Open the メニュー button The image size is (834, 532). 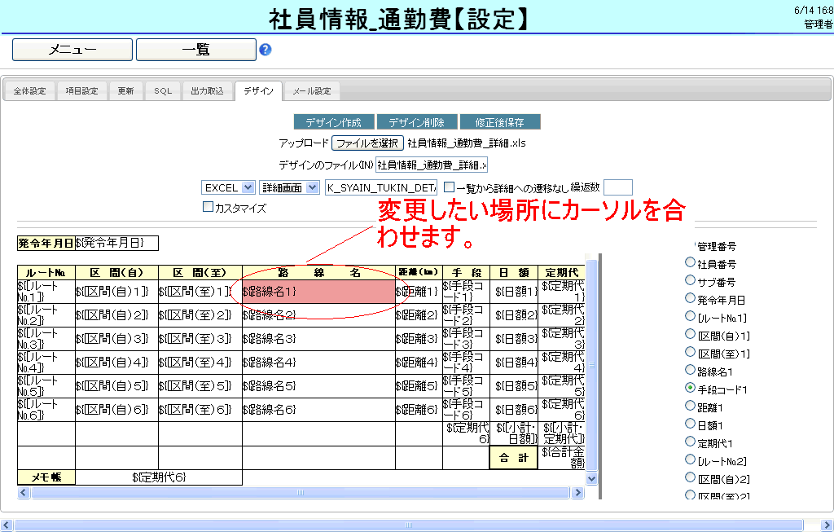pyautogui.click(x=72, y=50)
